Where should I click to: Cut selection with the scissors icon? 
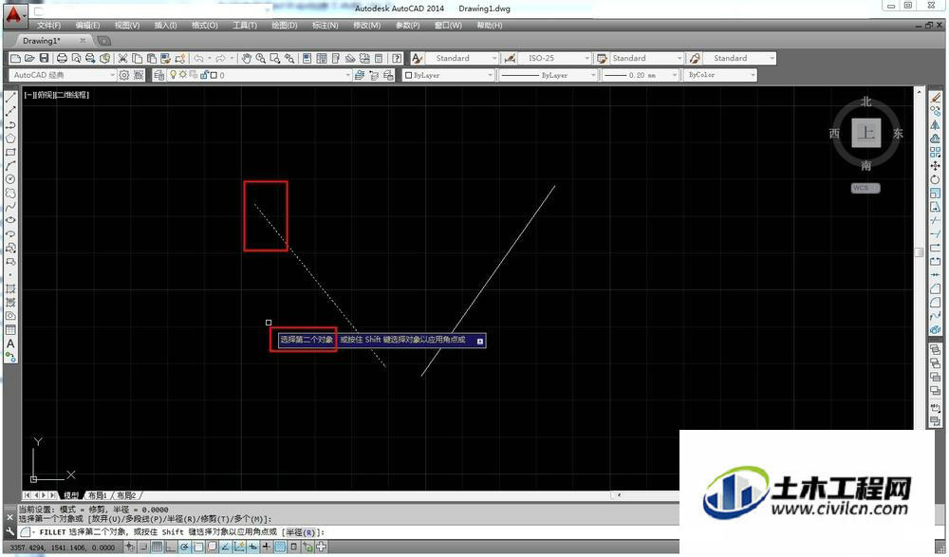tap(122, 58)
